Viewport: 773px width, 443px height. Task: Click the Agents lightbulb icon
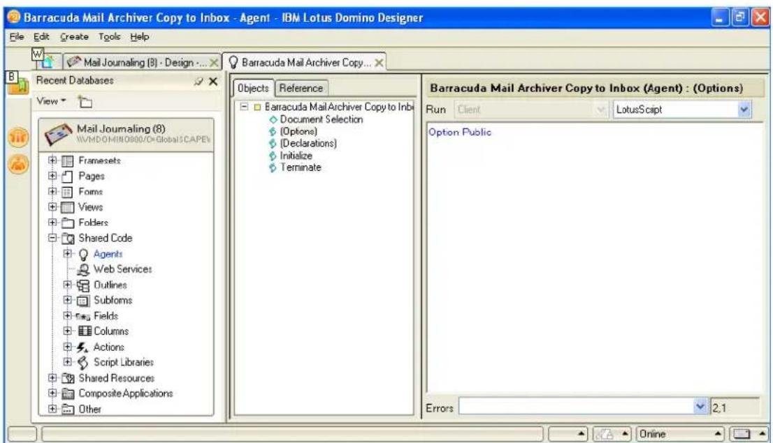click(x=83, y=255)
